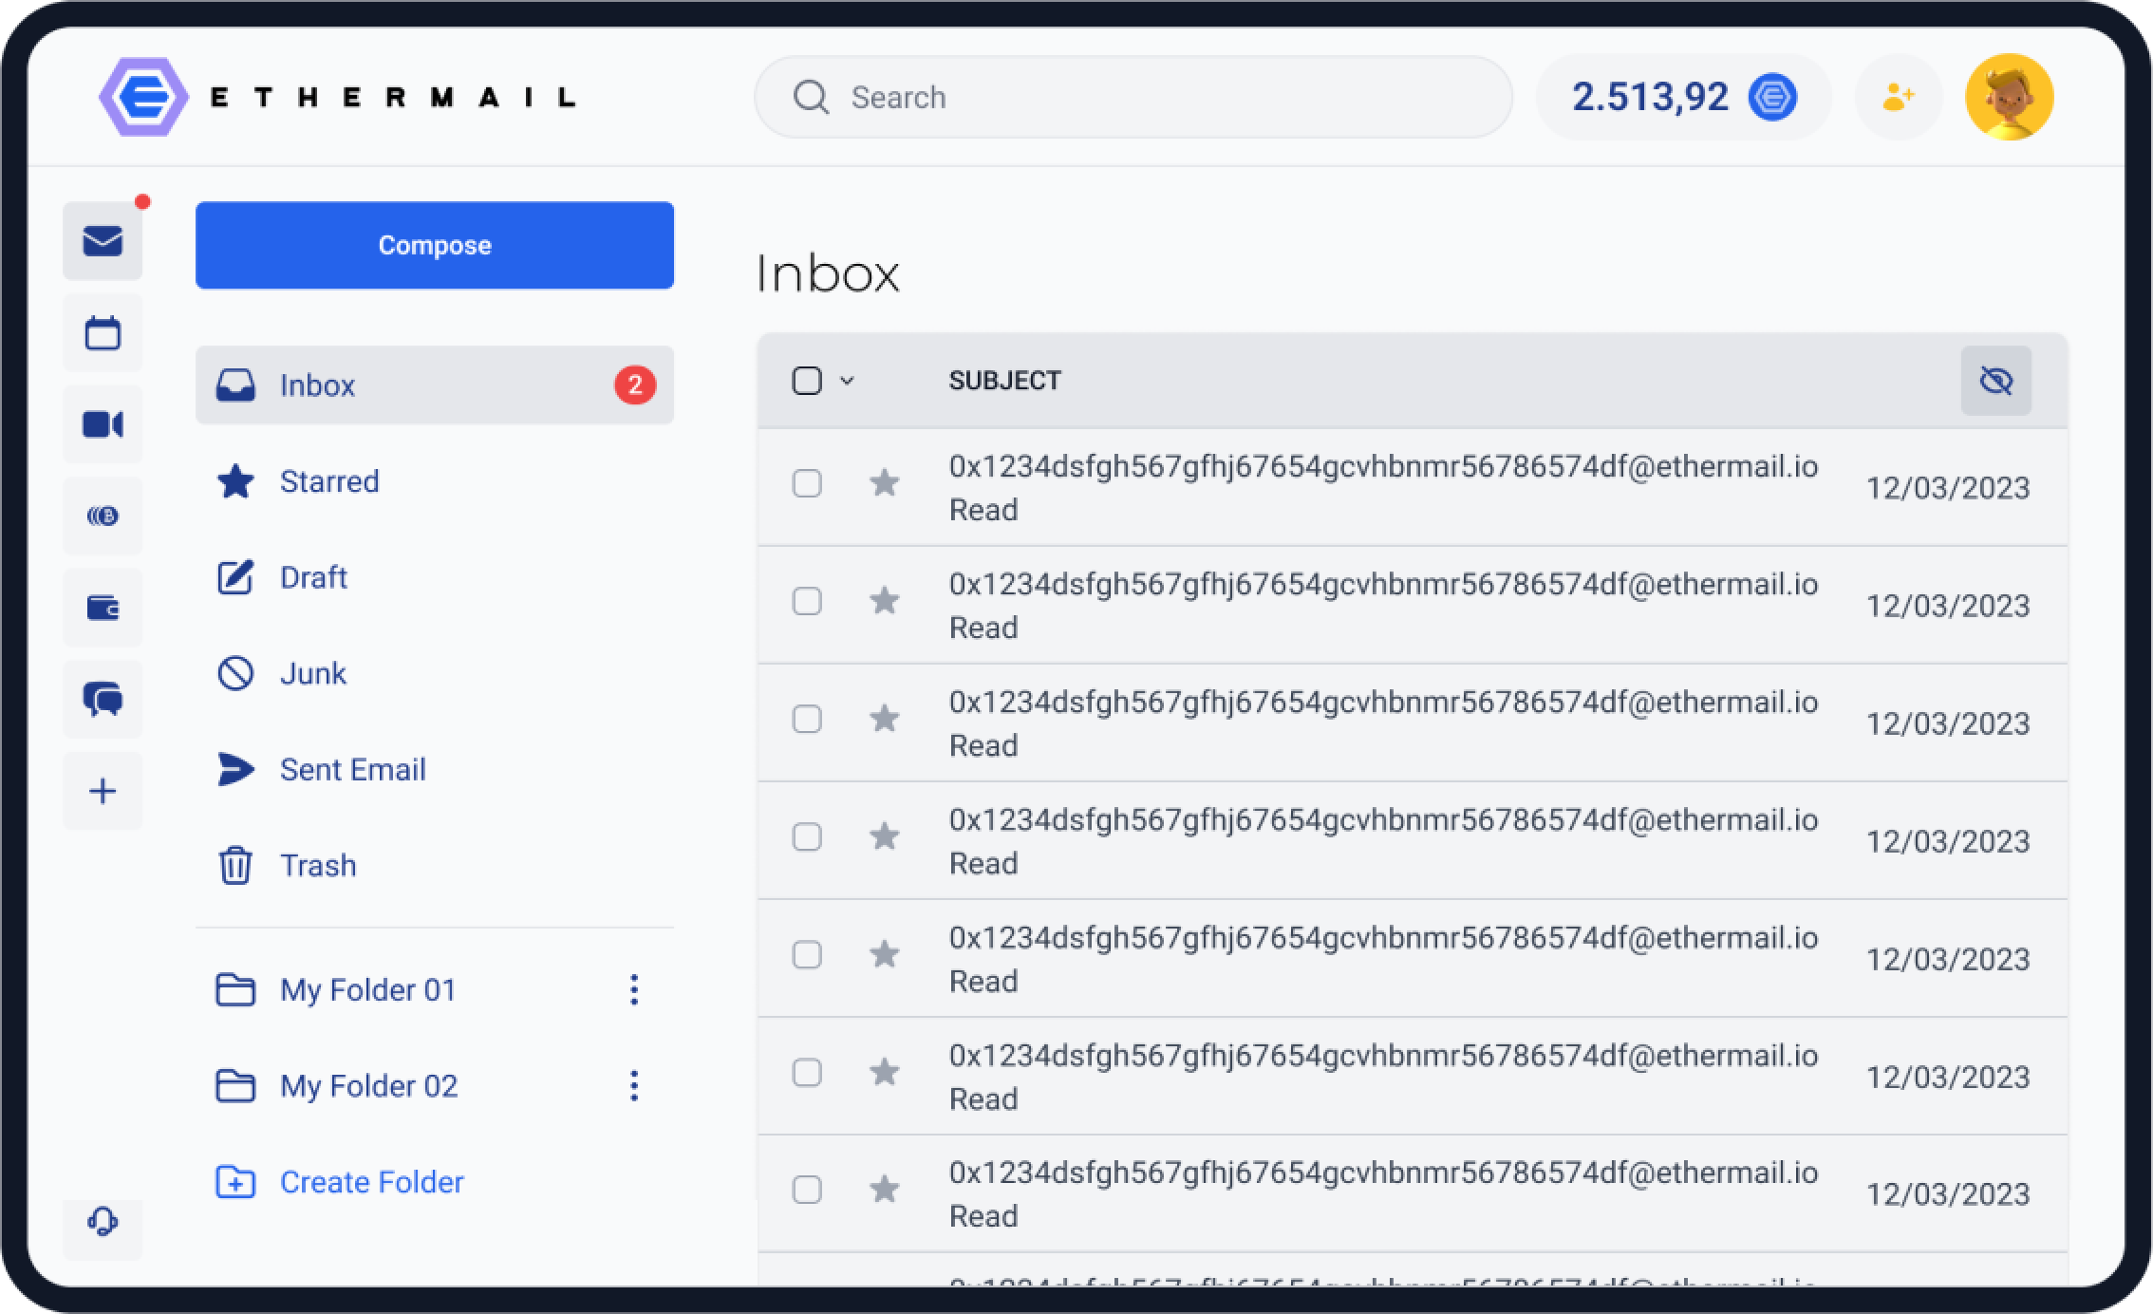Click the invite friend icon
This screenshot has width=2153, height=1314.
1898,97
